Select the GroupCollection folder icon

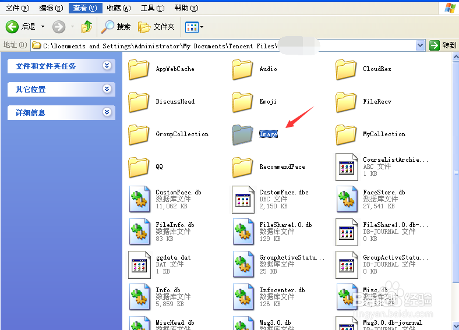[139, 134]
